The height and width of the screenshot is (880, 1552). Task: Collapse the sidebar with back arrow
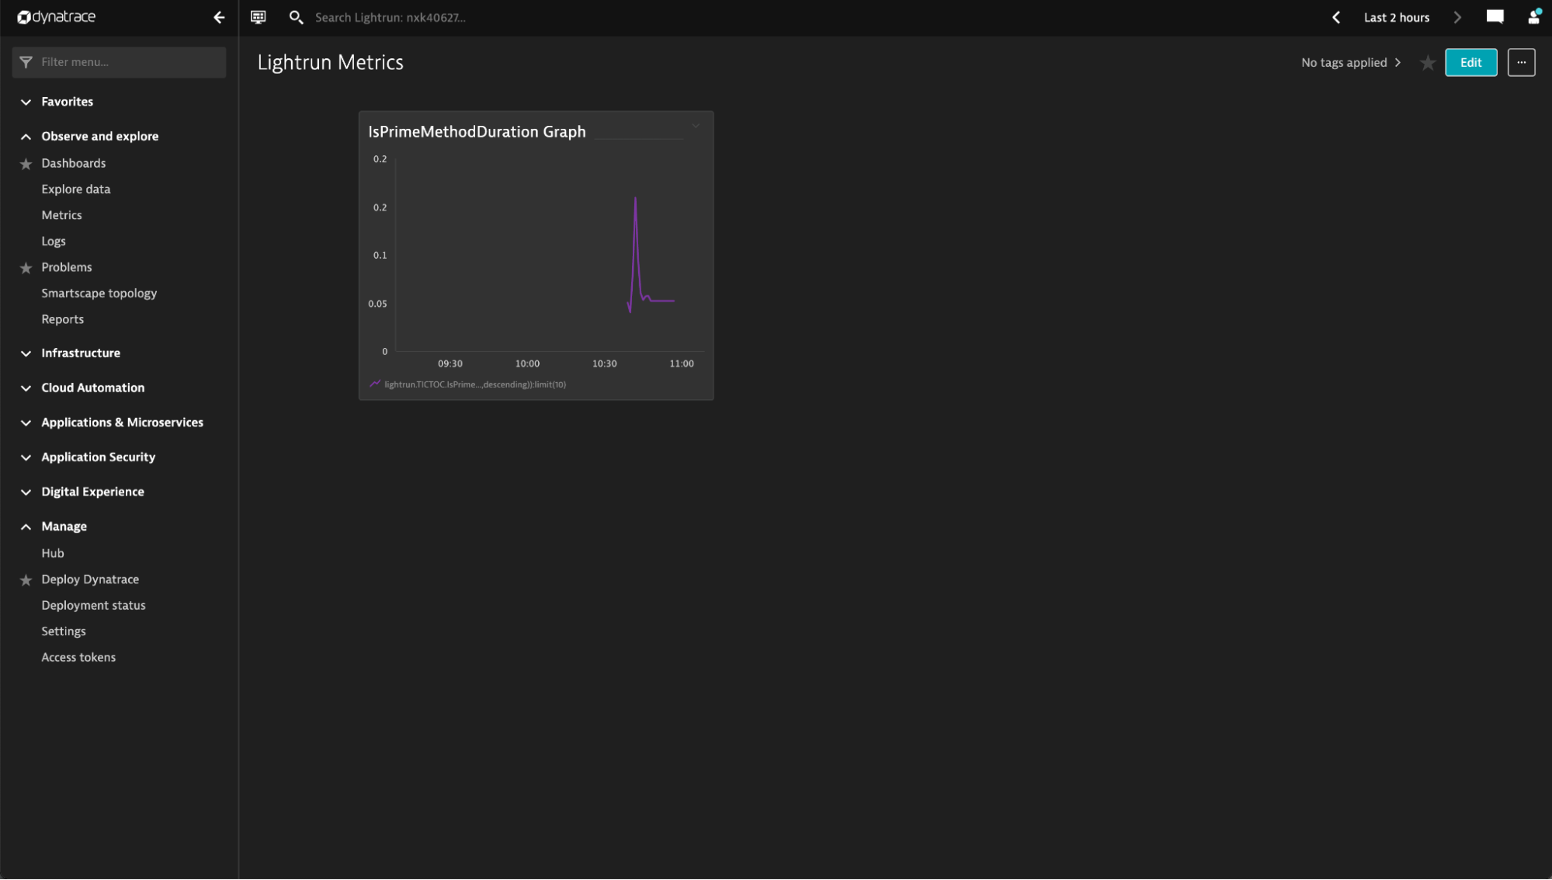tap(219, 17)
